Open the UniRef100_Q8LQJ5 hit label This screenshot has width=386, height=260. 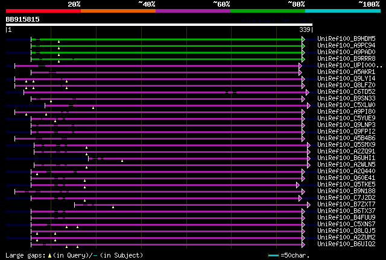coord(346,231)
